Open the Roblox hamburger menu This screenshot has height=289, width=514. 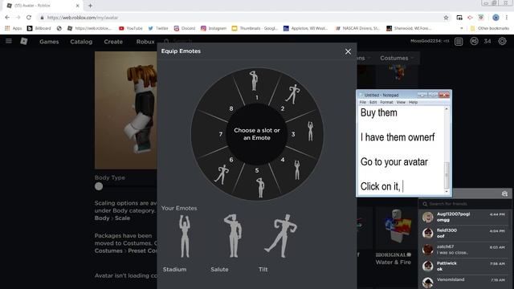tap(9, 41)
